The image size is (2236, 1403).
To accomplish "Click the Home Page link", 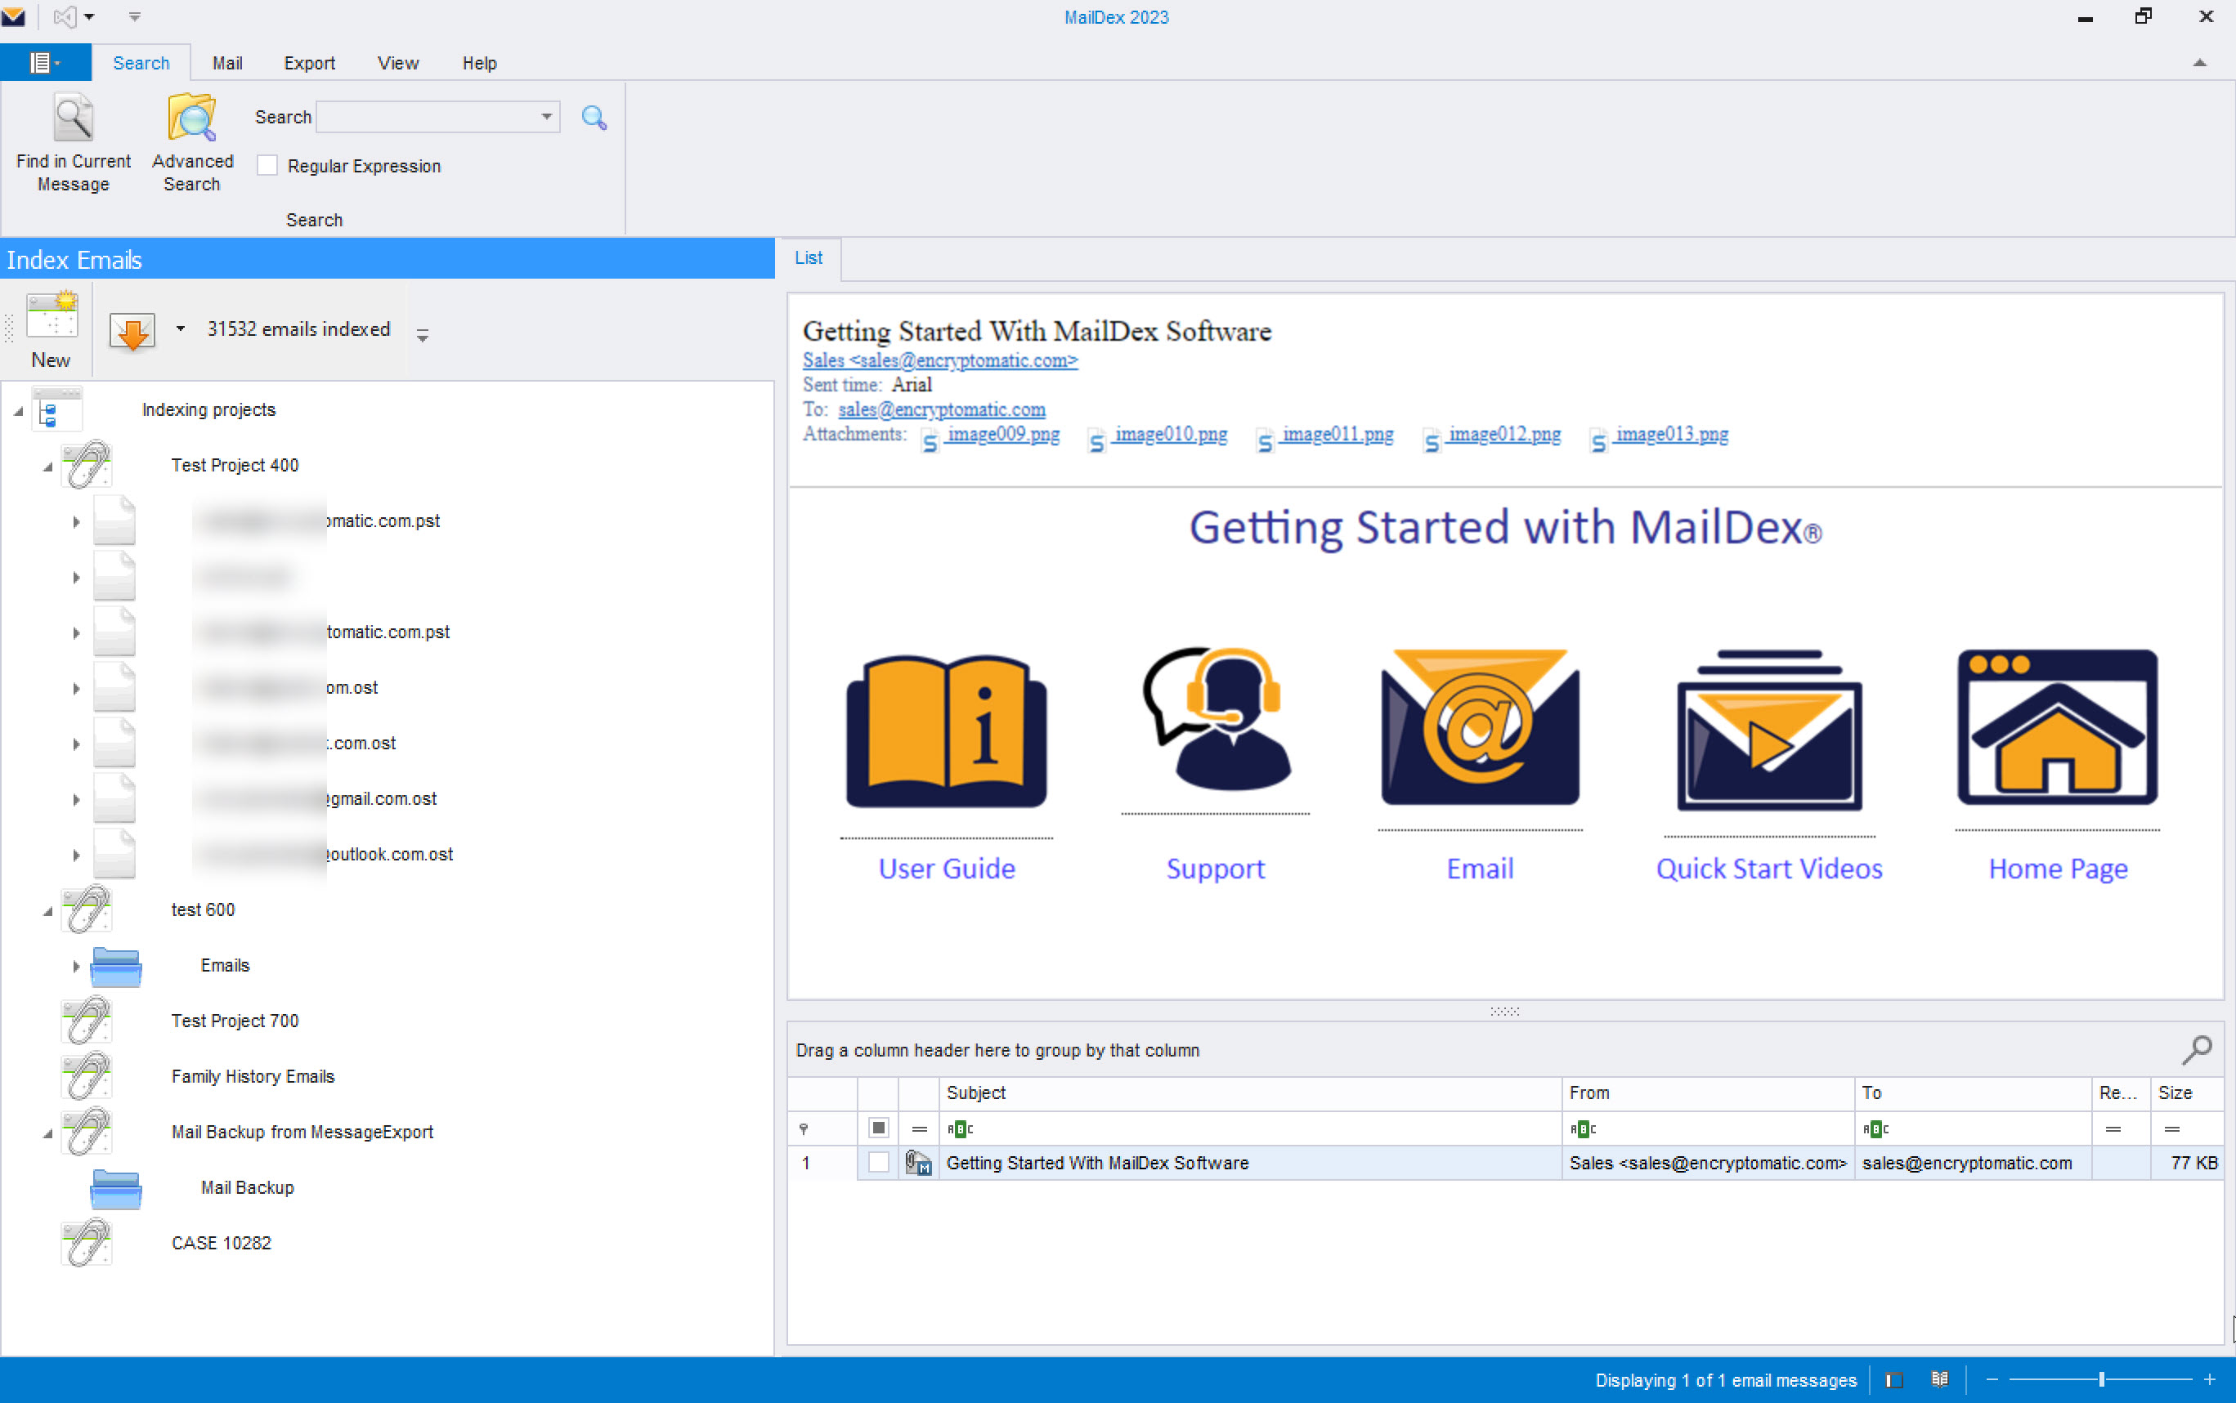I will [x=2058, y=869].
